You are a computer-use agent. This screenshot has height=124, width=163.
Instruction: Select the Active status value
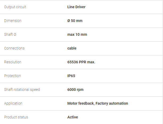point(73,117)
